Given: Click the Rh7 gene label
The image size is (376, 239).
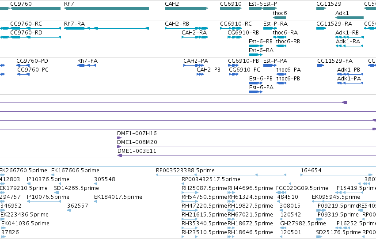Looking at the screenshot, I should point(69,4).
